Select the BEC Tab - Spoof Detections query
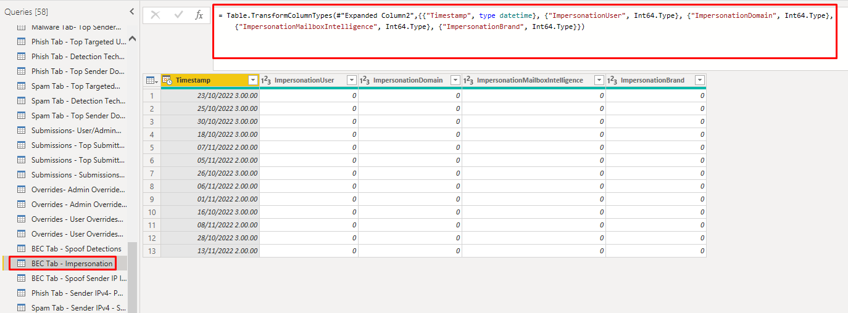 (76, 249)
